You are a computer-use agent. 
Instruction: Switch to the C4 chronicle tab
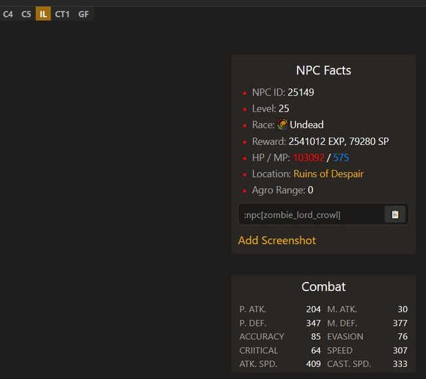point(8,14)
